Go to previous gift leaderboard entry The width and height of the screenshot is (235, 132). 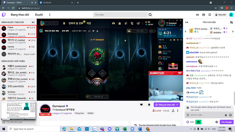(x=185, y=32)
